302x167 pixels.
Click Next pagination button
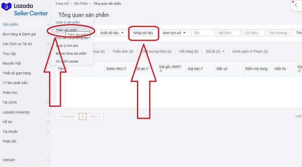(x=95, y=116)
